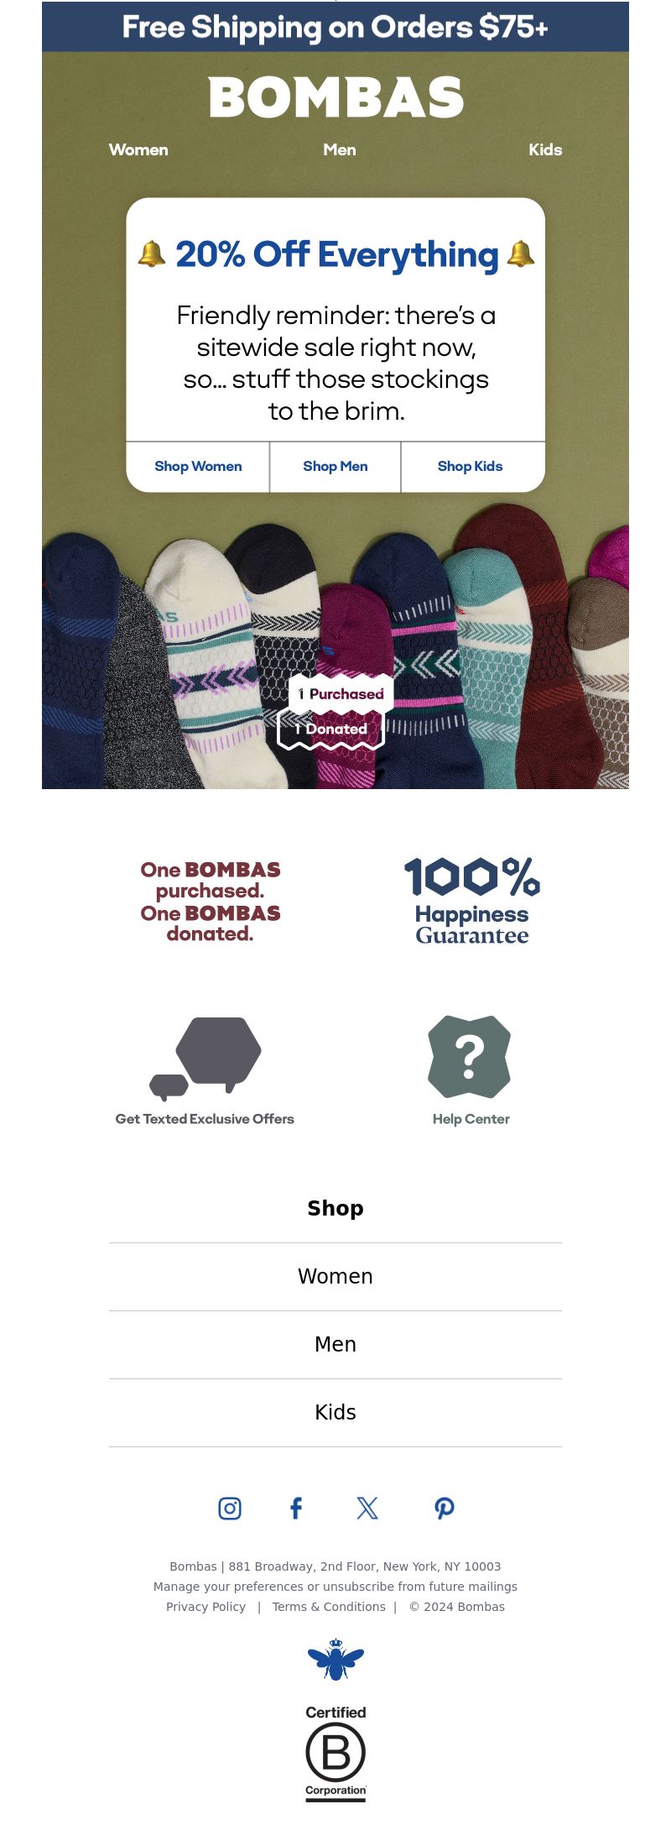The width and height of the screenshot is (671, 1846).
Task: Open the X (Twitter) social icon
Action: tap(367, 1509)
